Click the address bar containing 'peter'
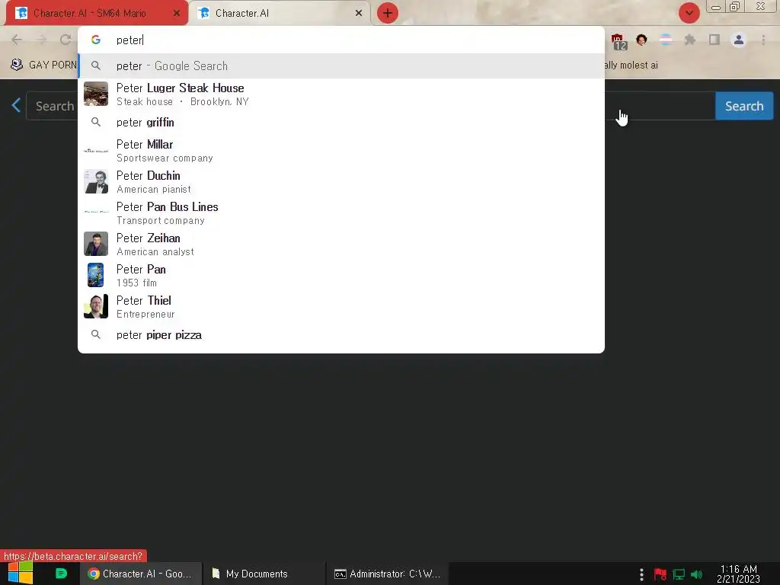Image resolution: width=780 pixels, height=585 pixels. (x=341, y=40)
